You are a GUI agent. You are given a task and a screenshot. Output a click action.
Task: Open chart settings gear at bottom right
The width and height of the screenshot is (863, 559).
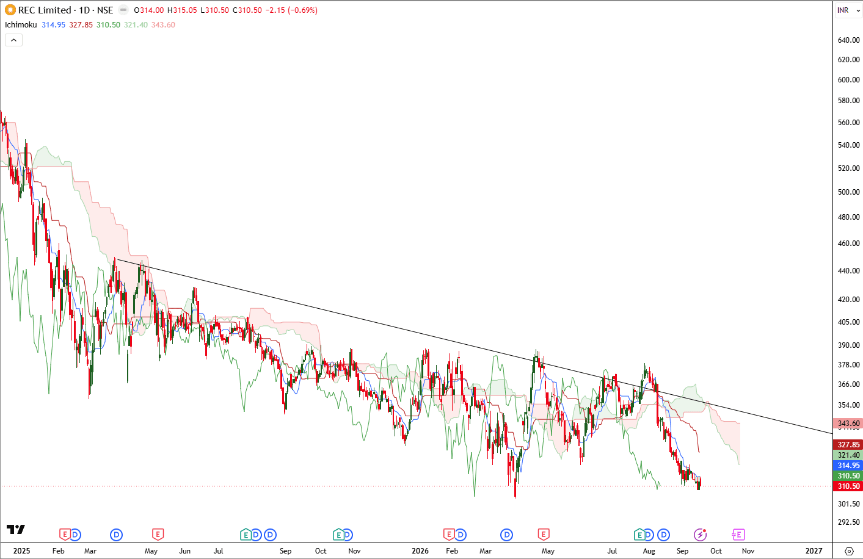(848, 550)
